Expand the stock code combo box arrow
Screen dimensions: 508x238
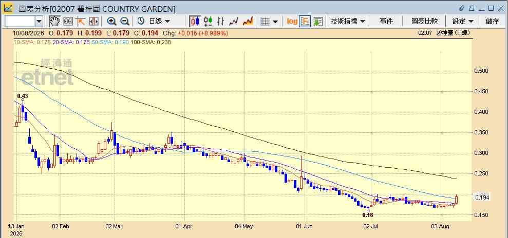[39, 22]
